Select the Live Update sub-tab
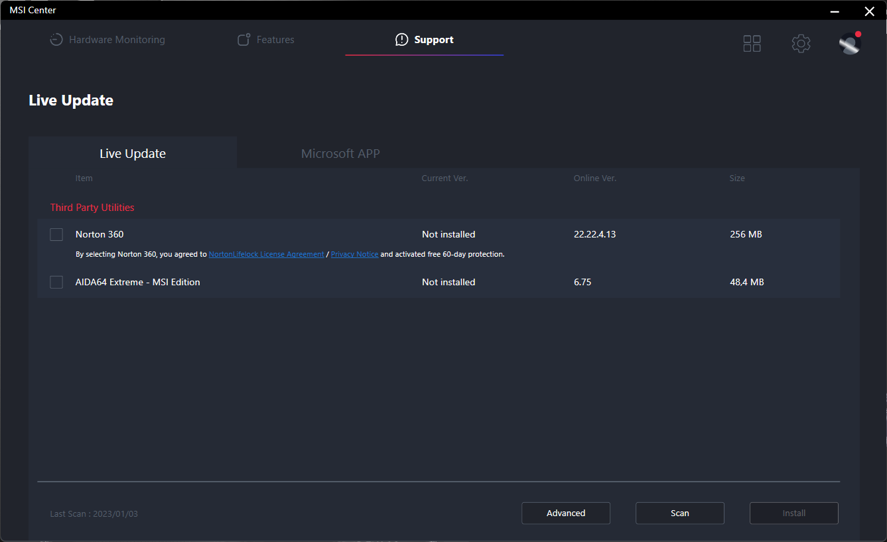Viewport: 887px width, 542px height. [x=133, y=153]
